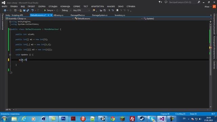This screenshot has height=122, width=217.
Task: Open the feedback speech bubble icon
Action: click(x=166, y=2)
